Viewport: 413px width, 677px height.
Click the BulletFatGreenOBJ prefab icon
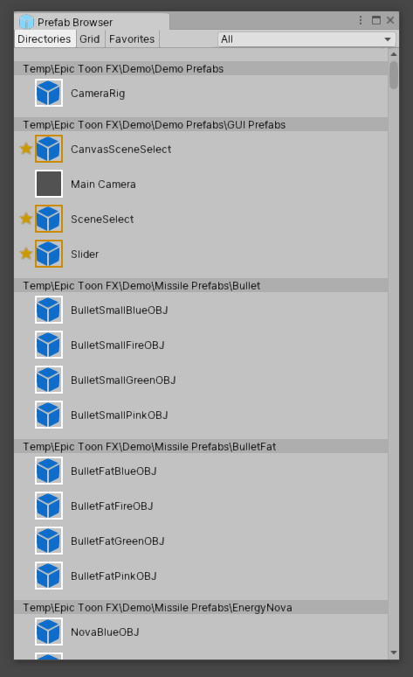click(x=49, y=541)
